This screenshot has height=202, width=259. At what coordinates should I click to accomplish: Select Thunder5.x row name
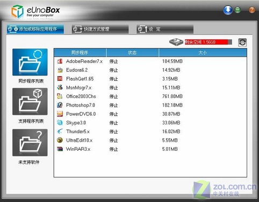(x=78, y=131)
